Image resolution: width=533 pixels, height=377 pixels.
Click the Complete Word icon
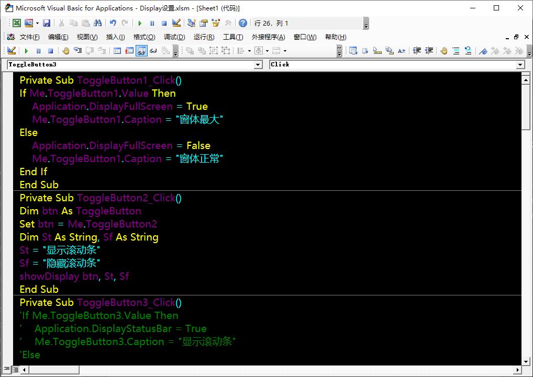click(402, 51)
